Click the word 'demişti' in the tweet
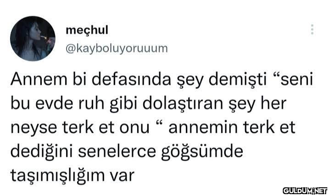Image resolution: width=329 pixels, height=196 pixels. pos(238,79)
